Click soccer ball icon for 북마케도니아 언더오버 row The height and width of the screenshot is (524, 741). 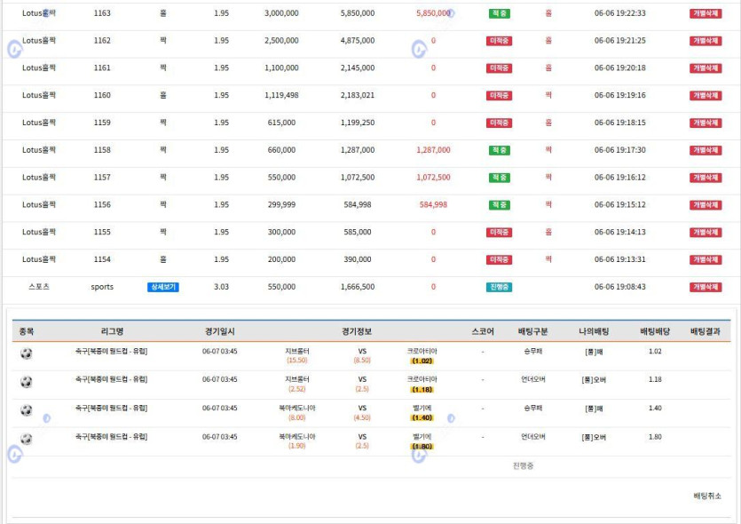coord(27,439)
